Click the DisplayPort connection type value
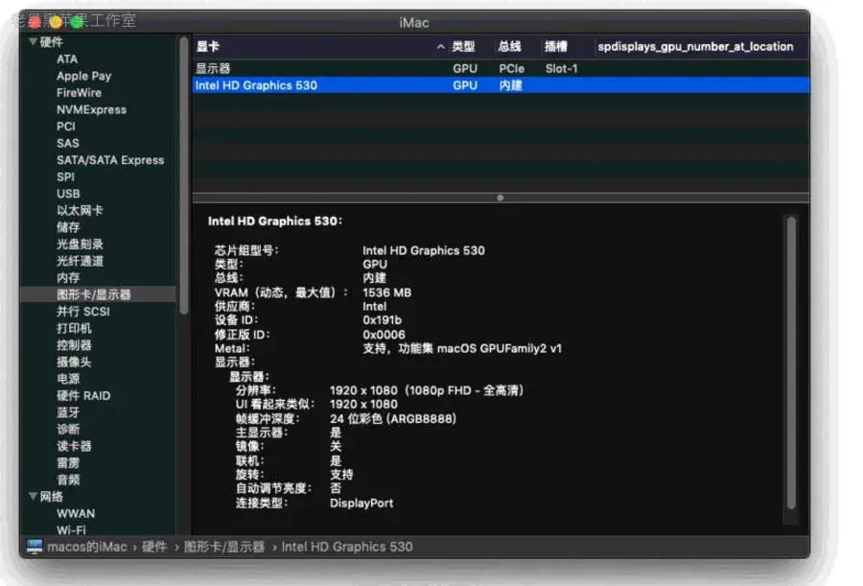The image size is (863, 586). [x=362, y=503]
